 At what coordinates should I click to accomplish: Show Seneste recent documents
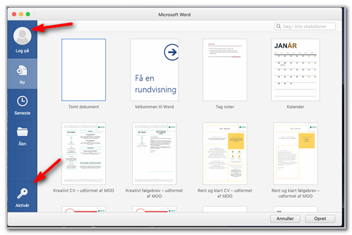(x=22, y=105)
